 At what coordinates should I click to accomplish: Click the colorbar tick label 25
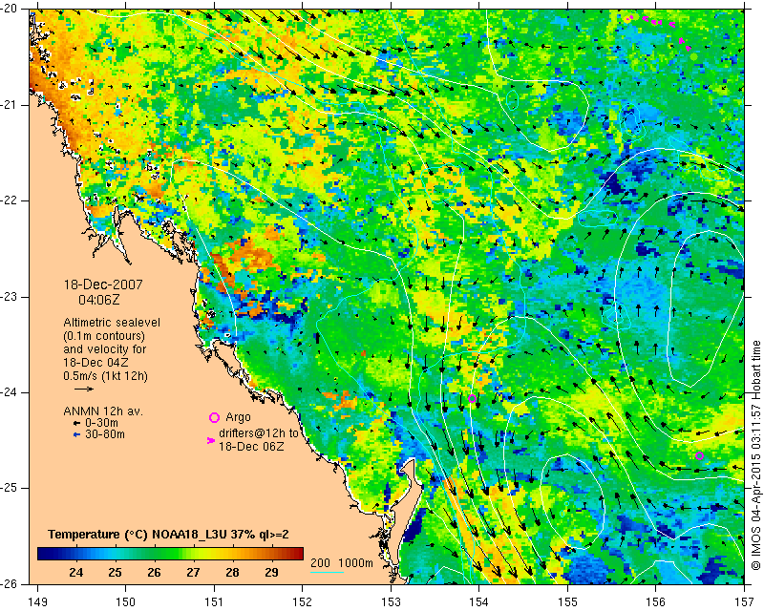(115, 573)
